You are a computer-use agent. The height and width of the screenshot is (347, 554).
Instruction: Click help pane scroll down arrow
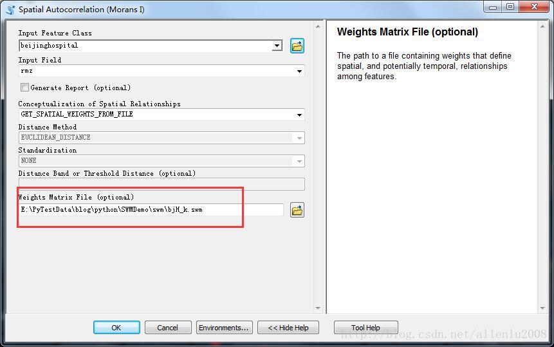click(542, 308)
